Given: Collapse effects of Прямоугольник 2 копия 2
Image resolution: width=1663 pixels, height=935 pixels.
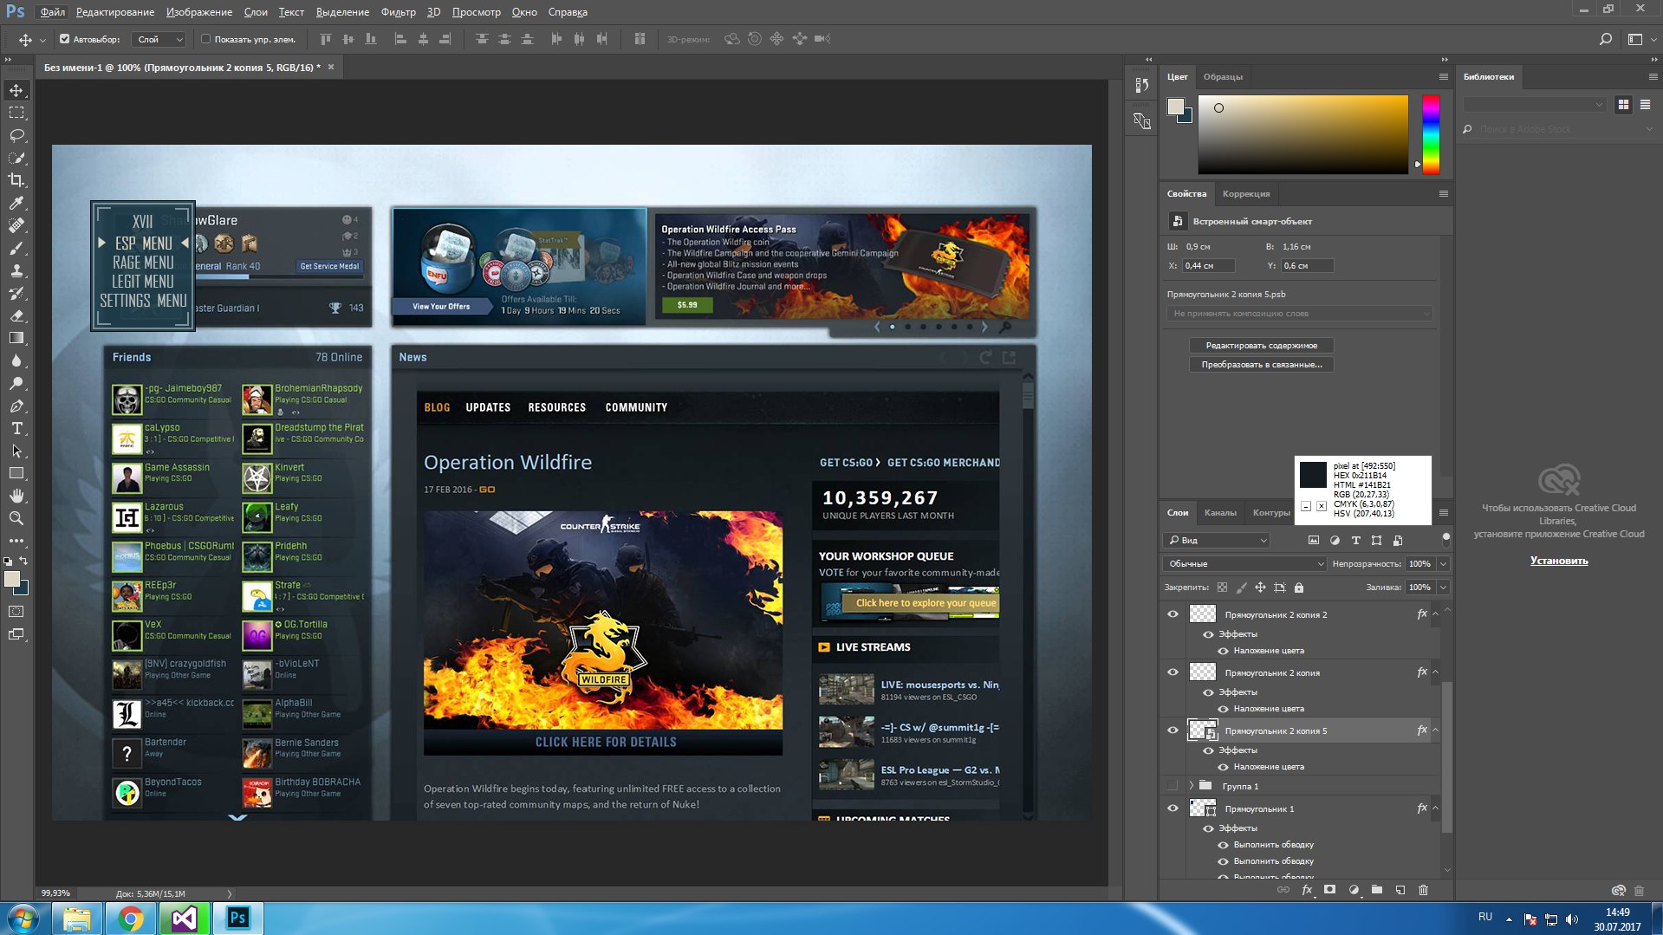Looking at the screenshot, I should (1435, 614).
